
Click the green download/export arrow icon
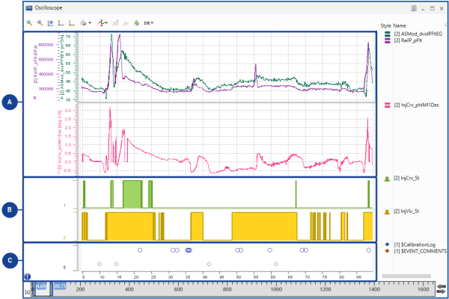135,22
